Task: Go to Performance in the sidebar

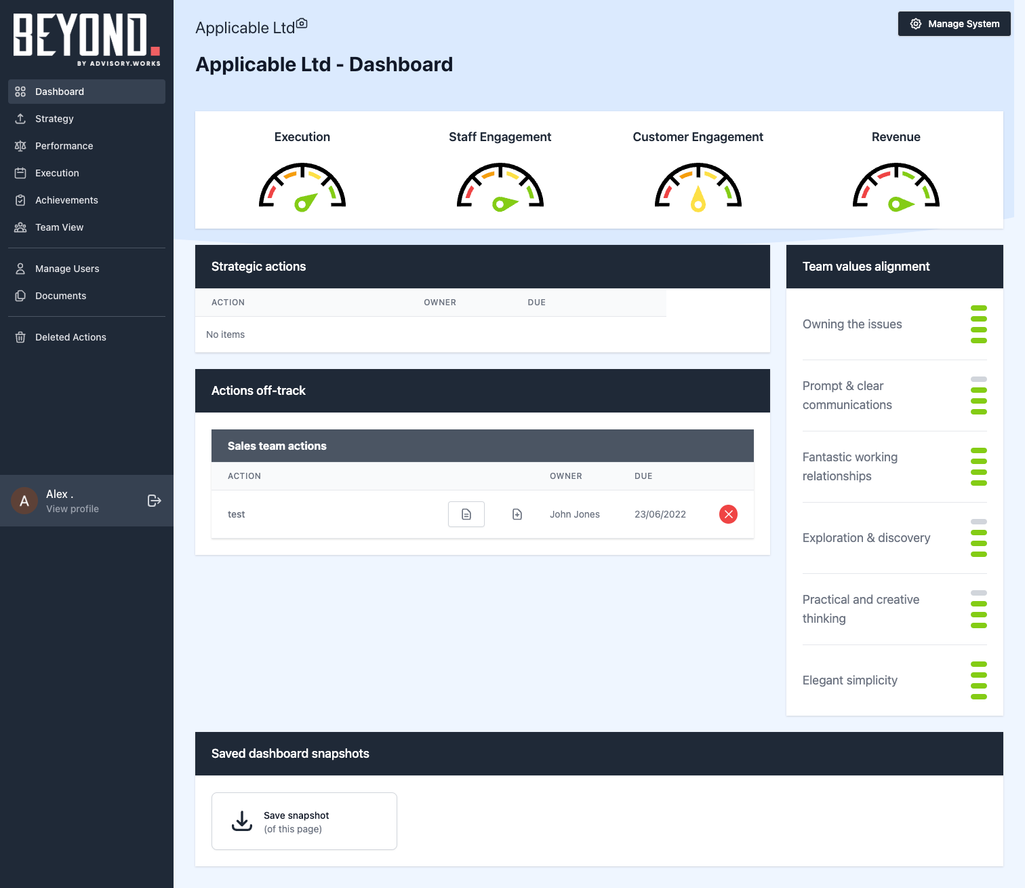Action: (x=64, y=146)
